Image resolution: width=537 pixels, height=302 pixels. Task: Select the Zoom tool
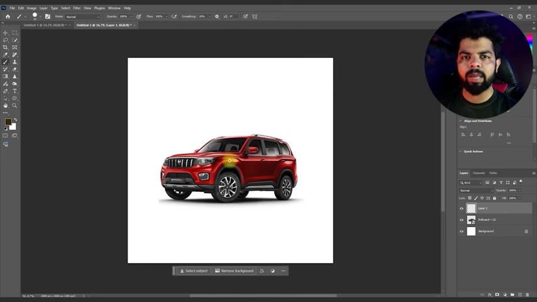point(14,106)
